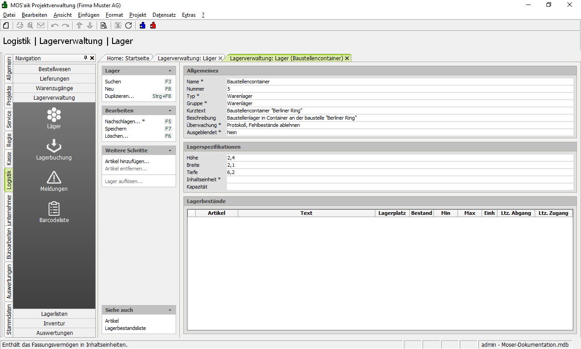Pin the Navigation panel

click(x=85, y=58)
